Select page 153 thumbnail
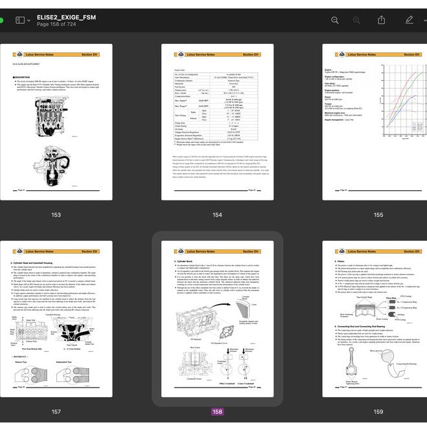This screenshot has width=427, height=427. pyautogui.click(x=56, y=122)
